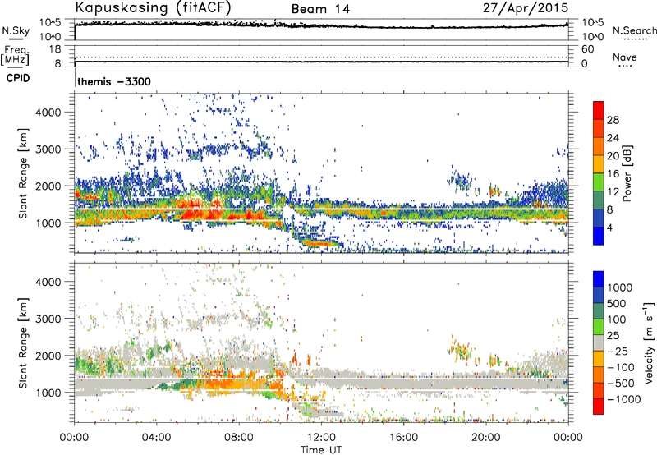The width and height of the screenshot is (657, 455).
Task: Click the Slant Range [km] label of velocity panel
Action: point(23,342)
